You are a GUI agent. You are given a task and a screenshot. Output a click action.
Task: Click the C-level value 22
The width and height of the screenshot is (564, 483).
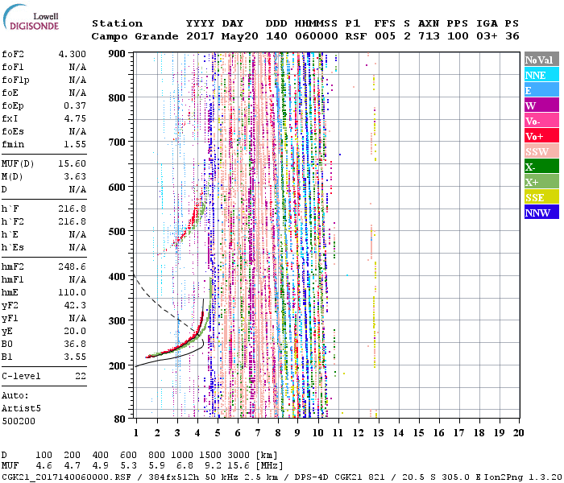81,377
